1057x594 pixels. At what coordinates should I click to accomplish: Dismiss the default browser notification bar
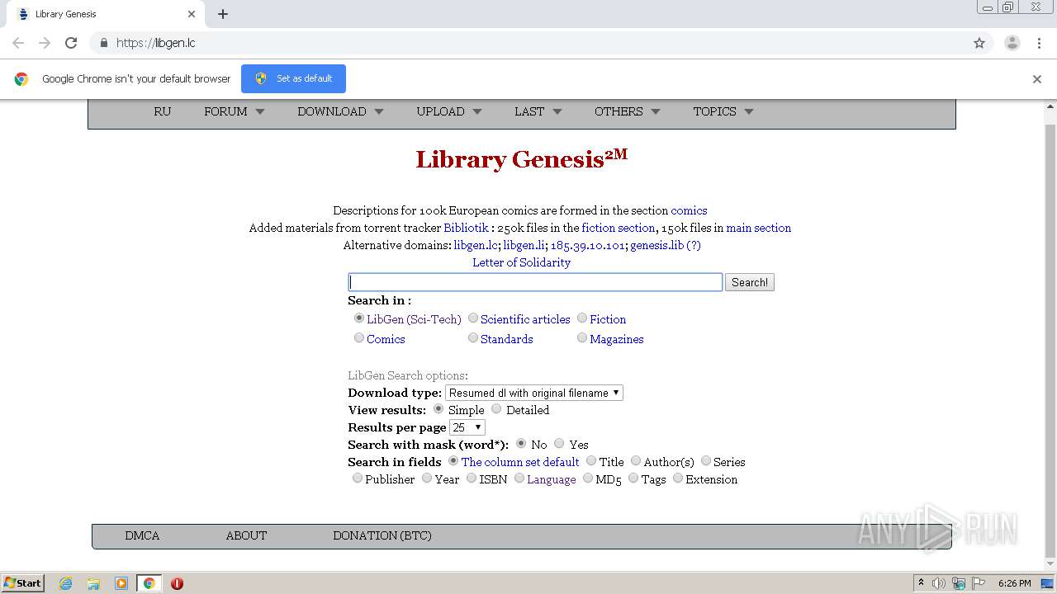(1037, 79)
